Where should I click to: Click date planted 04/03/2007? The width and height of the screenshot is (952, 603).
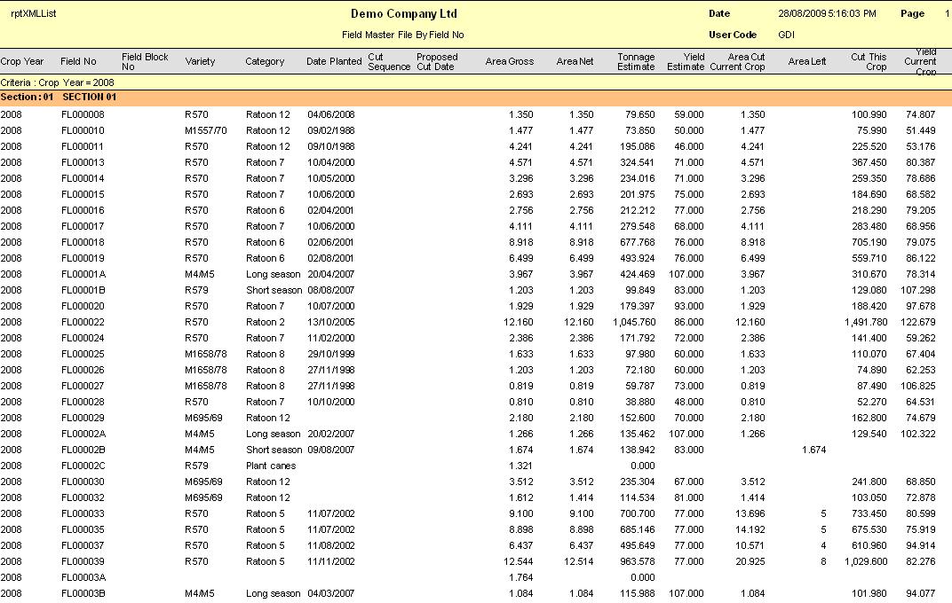tap(331, 593)
